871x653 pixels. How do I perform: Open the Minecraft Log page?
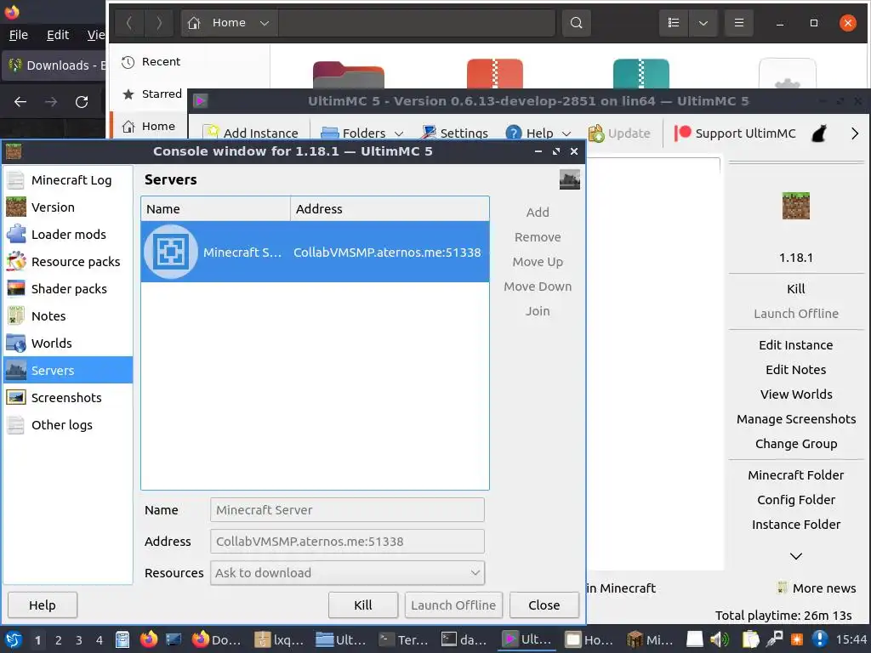click(68, 180)
